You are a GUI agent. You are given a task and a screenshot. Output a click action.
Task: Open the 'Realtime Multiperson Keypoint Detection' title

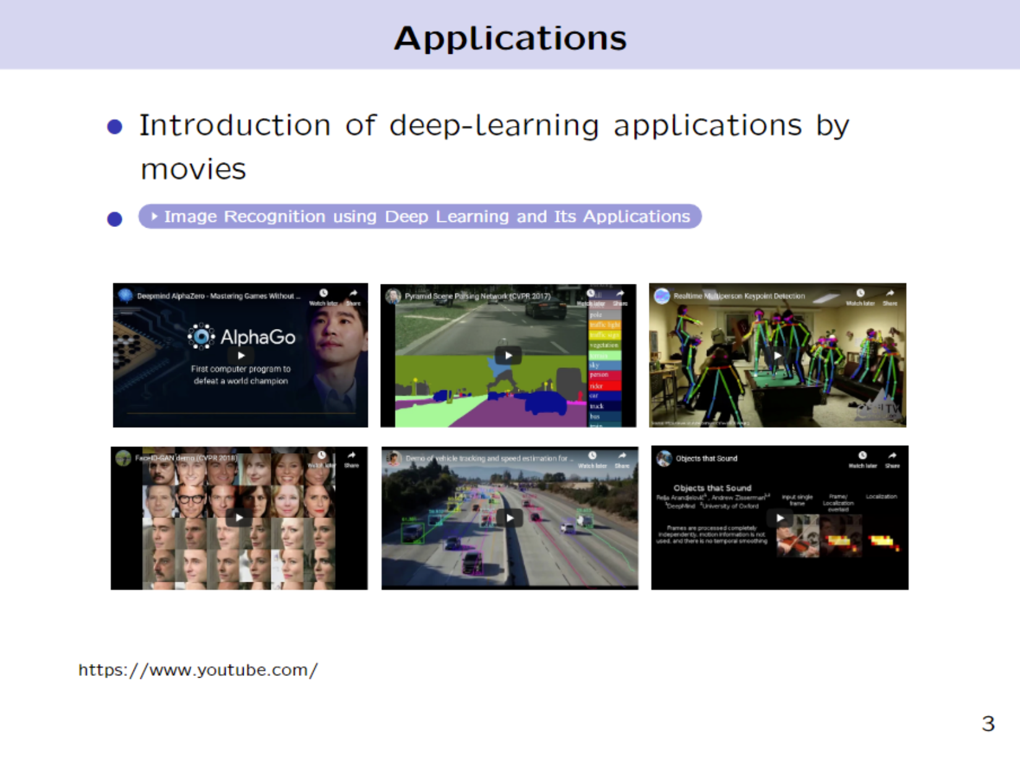pyautogui.click(x=739, y=296)
